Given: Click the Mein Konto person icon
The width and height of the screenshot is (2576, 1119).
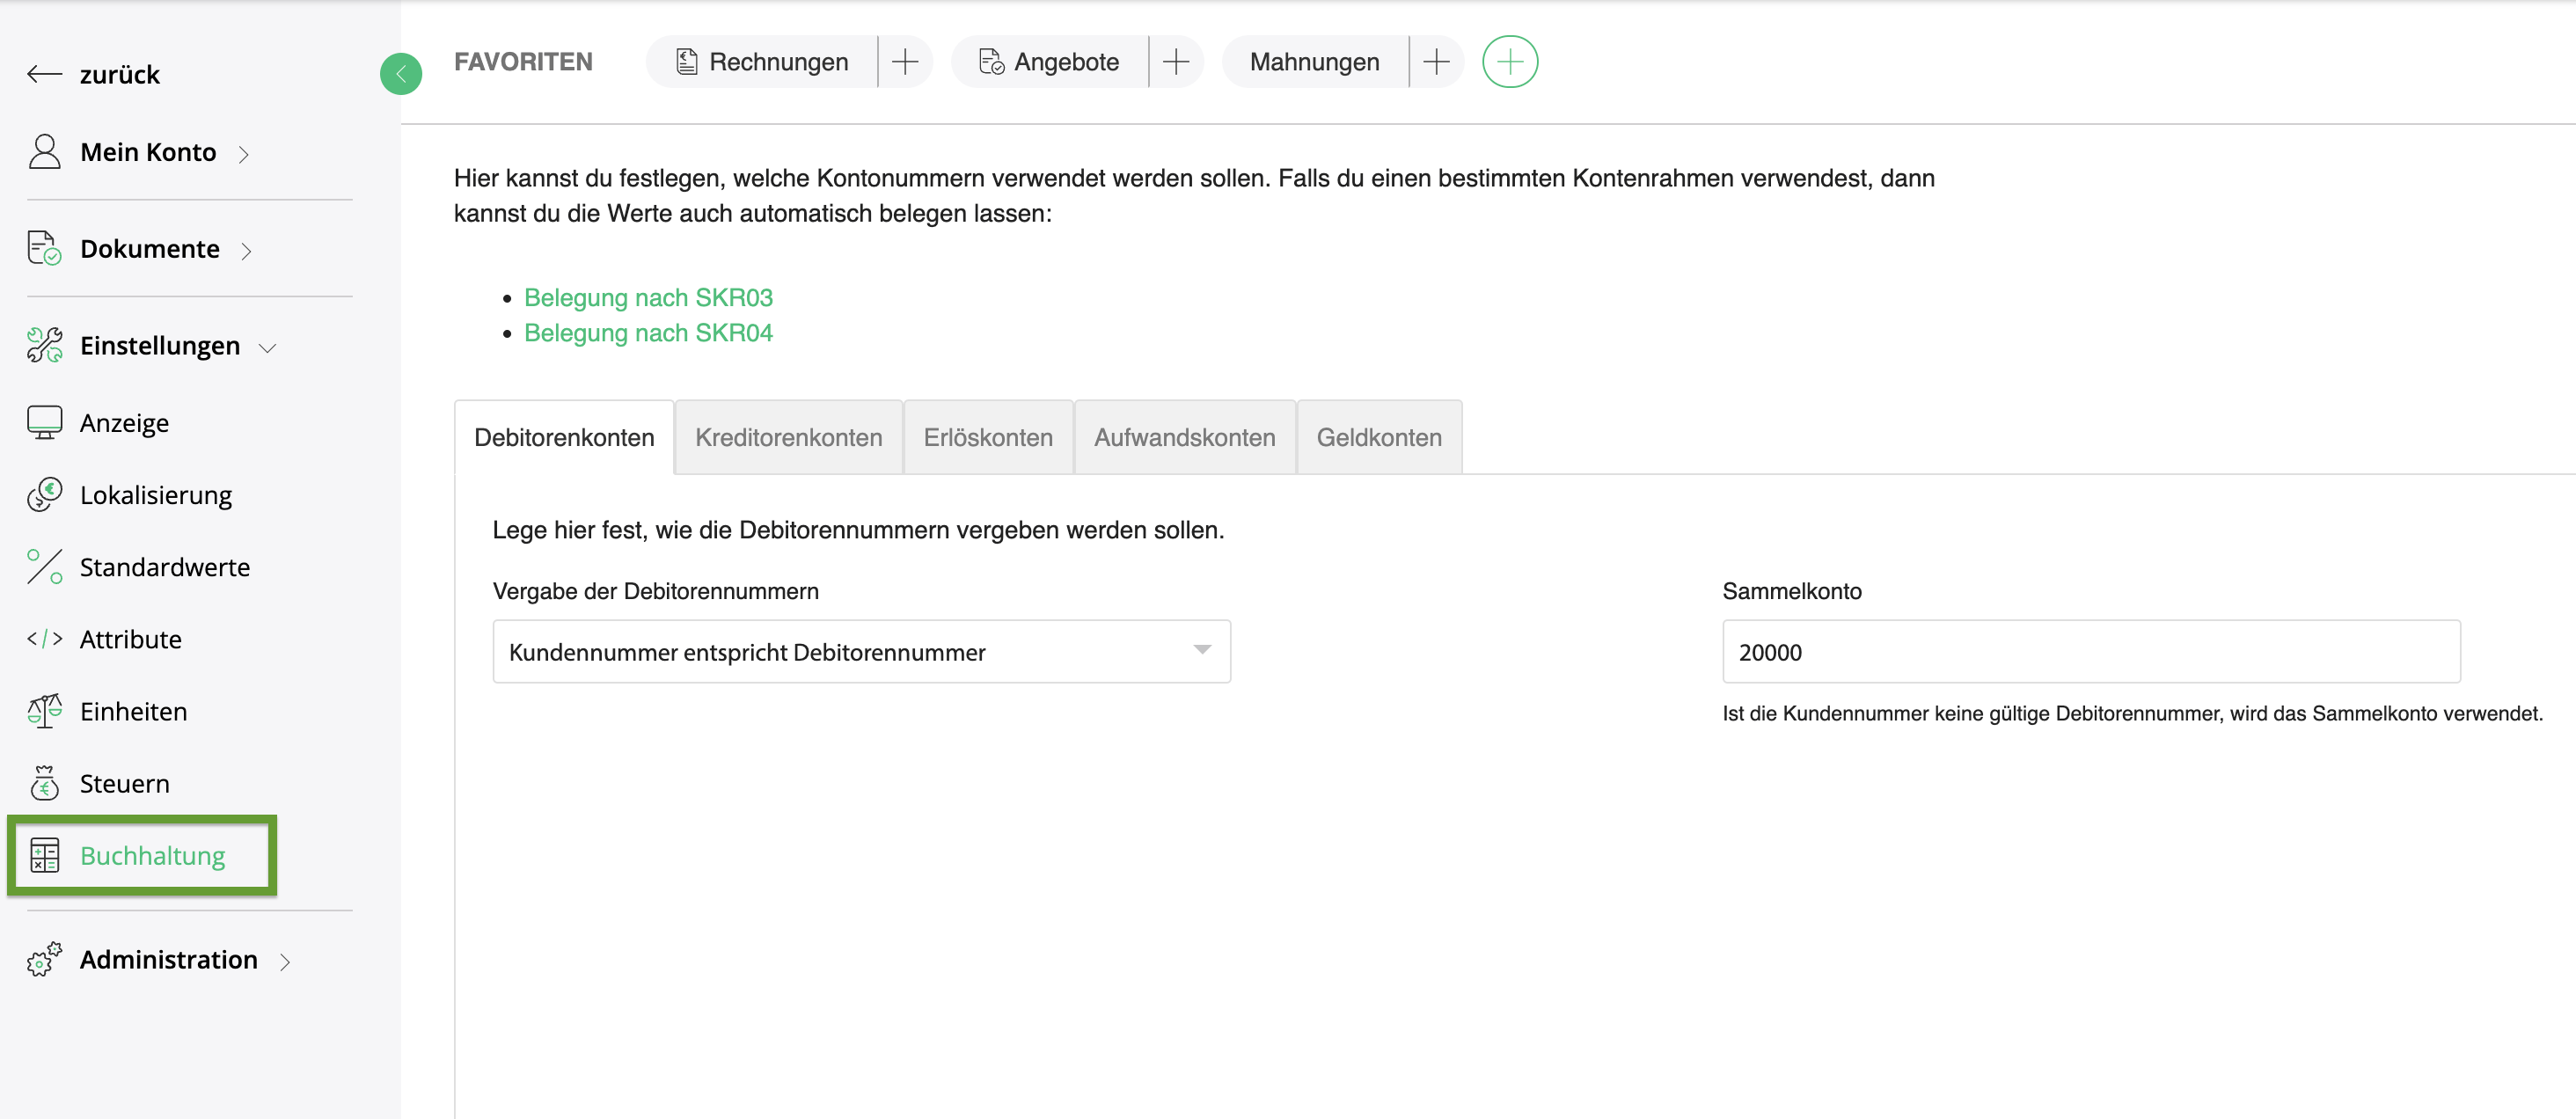Looking at the screenshot, I should (44, 152).
